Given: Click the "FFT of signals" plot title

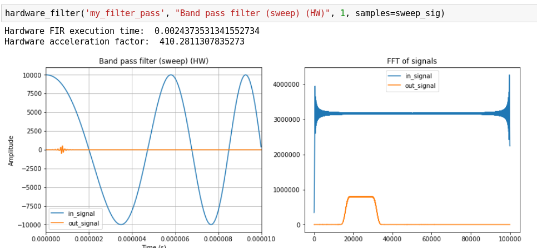Looking at the screenshot, I should click(x=412, y=61).
